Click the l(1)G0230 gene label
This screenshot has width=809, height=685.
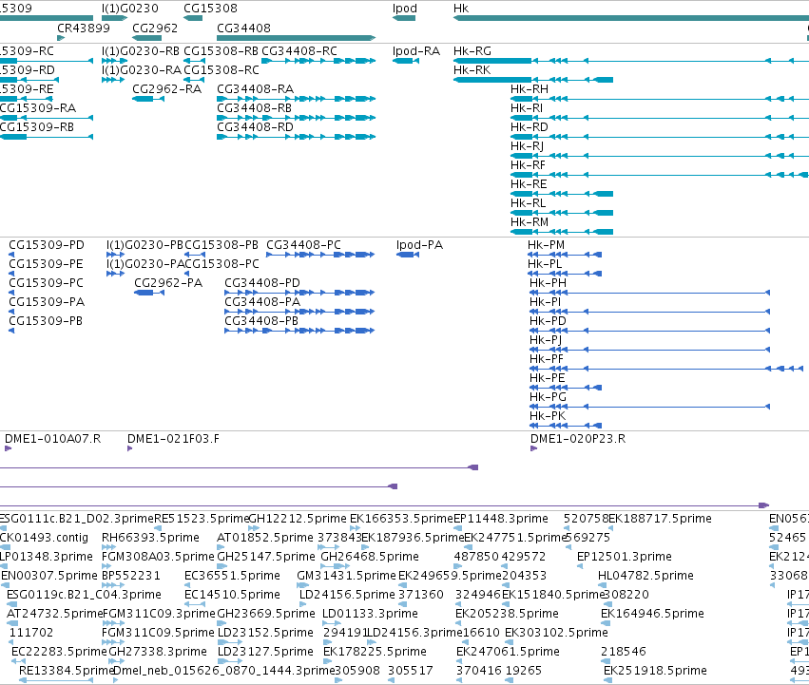point(130,9)
